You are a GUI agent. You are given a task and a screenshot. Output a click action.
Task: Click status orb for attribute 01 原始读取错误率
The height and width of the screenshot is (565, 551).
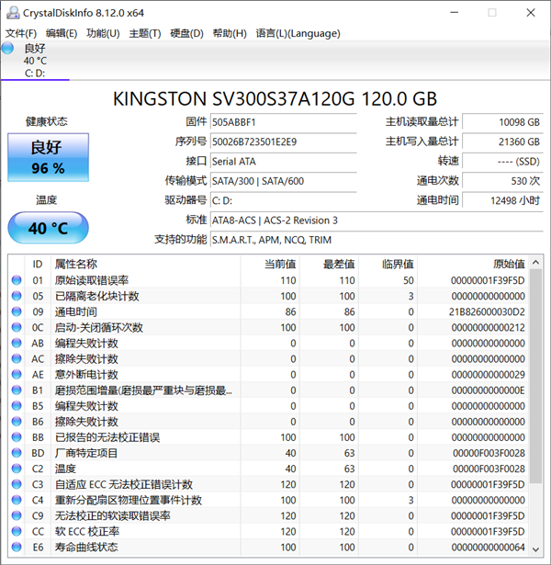point(17,280)
